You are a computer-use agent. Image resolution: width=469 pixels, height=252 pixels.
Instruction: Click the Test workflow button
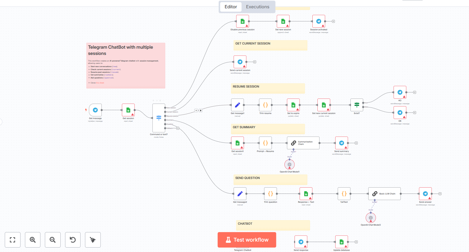(x=247, y=240)
